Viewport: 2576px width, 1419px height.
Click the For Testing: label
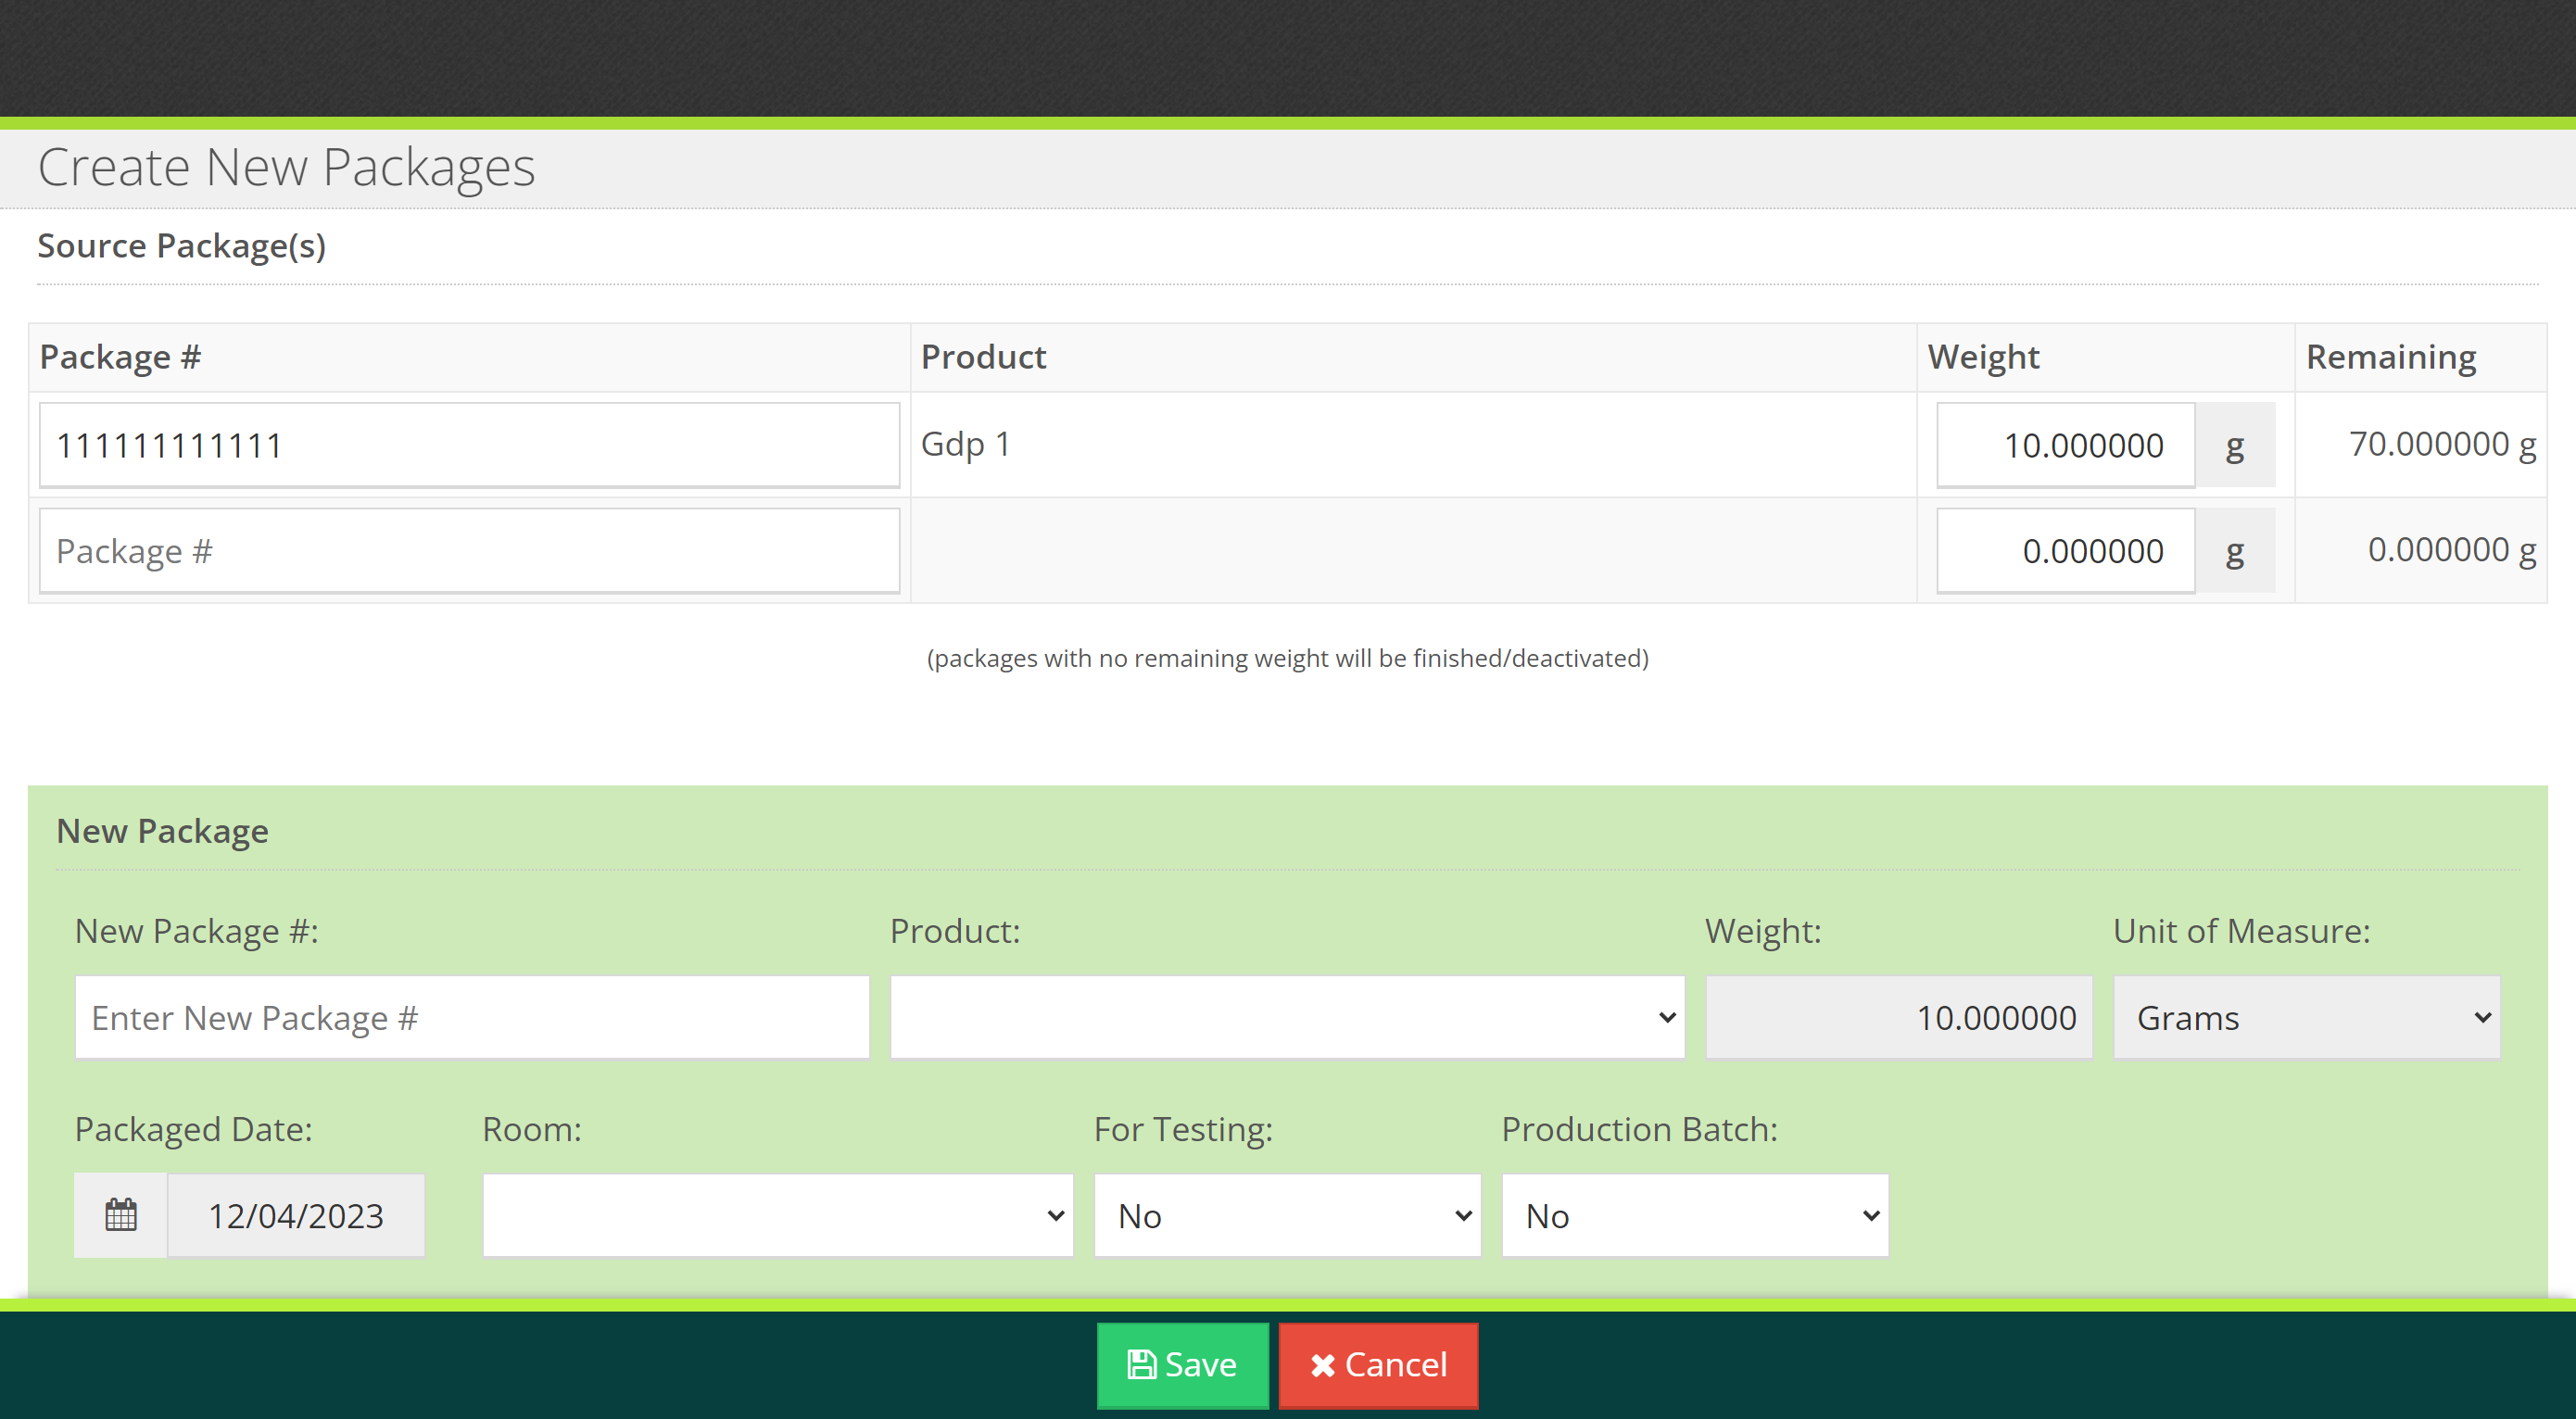[x=1183, y=1129]
